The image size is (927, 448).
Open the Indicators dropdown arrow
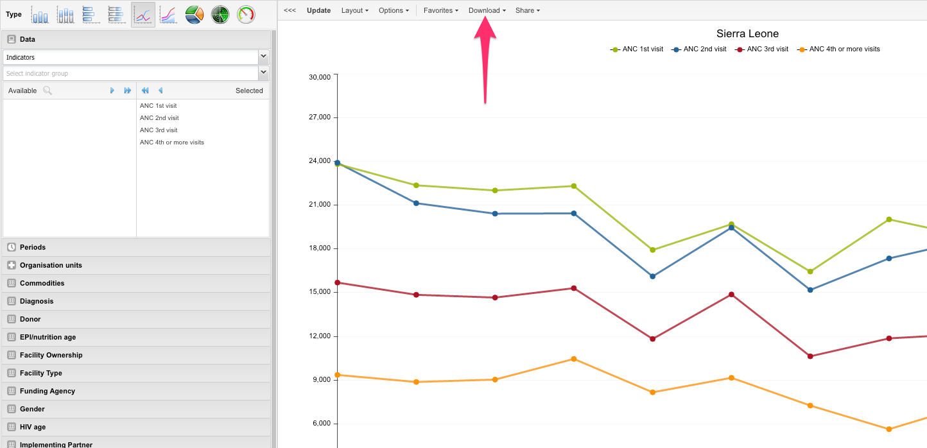pos(263,57)
